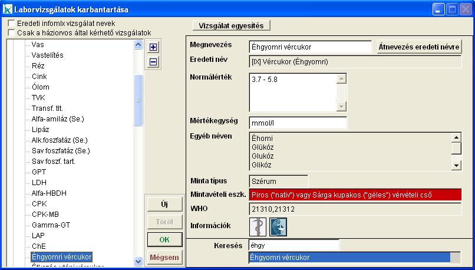
Task: Click the application icon in title bar
Action: (7, 9)
